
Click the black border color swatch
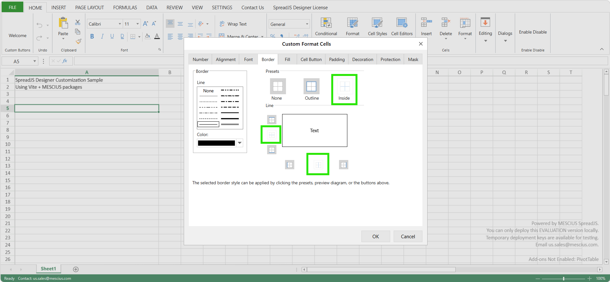coord(216,143)
